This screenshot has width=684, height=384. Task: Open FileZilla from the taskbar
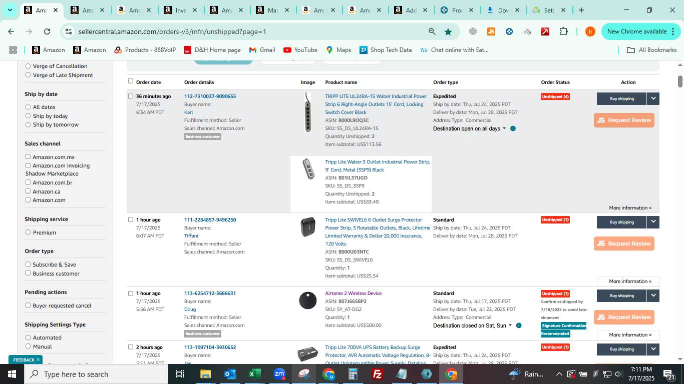pyautogui.click(x=378, y=374)
